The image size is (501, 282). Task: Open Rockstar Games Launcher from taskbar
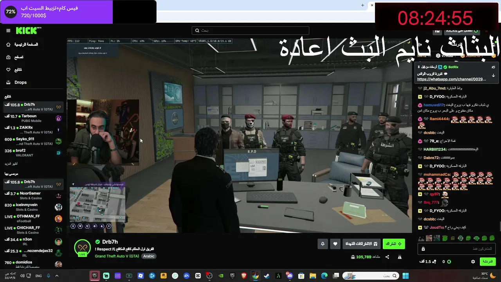(x=163, y=276)
